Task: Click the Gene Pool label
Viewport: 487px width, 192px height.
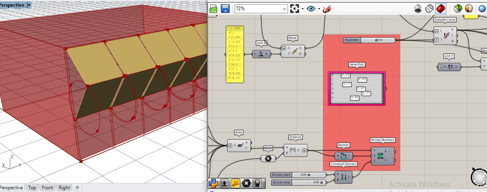Action: (x=357, y=65)
